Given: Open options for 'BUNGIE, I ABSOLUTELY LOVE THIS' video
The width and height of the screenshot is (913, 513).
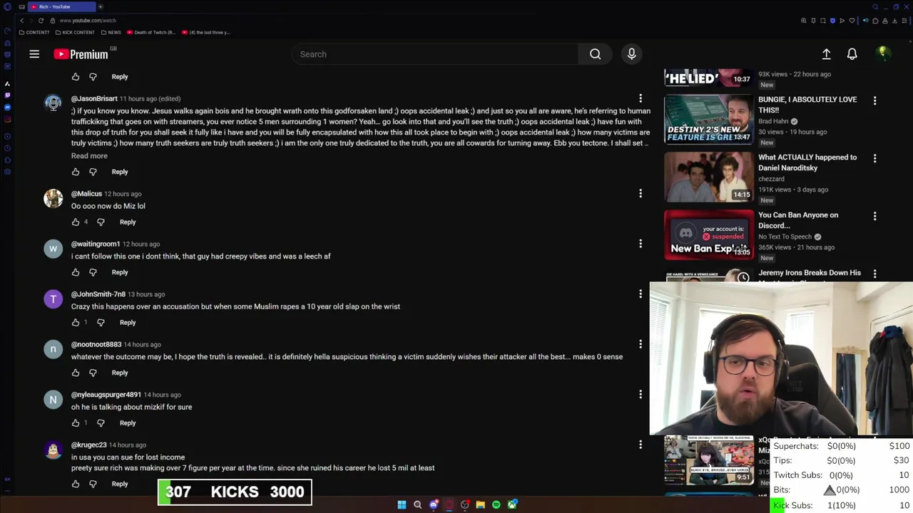Looking at the screenshot, I should pos(874,100).
